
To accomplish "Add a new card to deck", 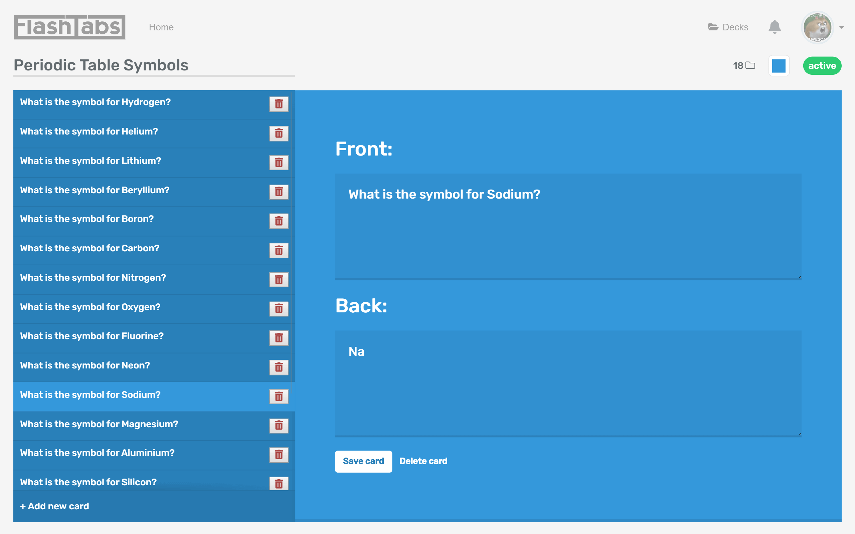I will [54, 506].
